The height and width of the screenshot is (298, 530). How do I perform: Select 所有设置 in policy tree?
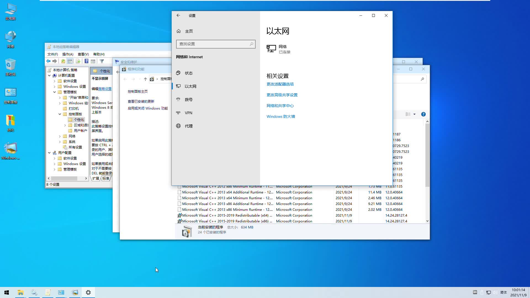pyautogui.click(x=73, y=147)
